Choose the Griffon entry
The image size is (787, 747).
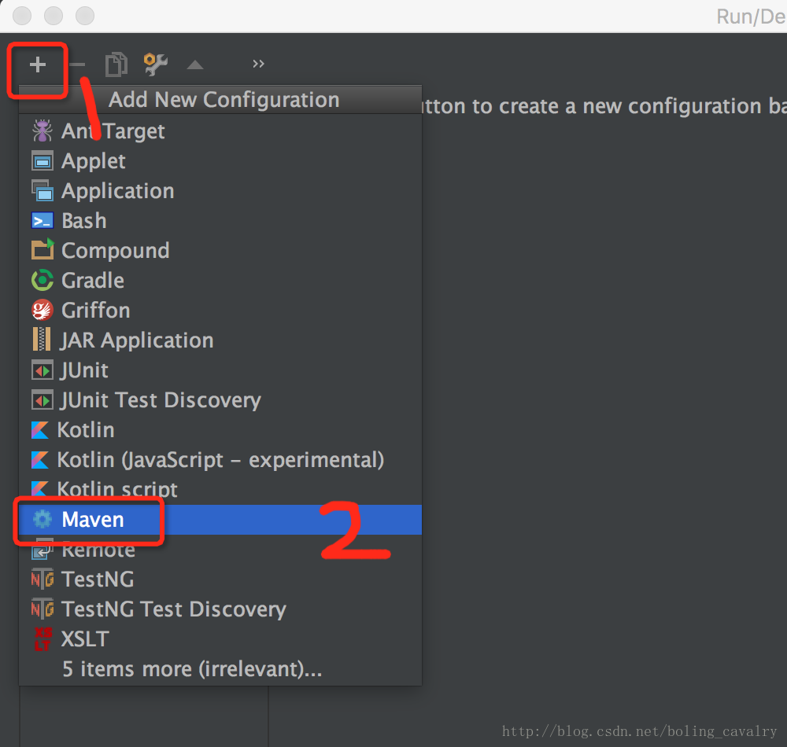click(x=220, y=311)
